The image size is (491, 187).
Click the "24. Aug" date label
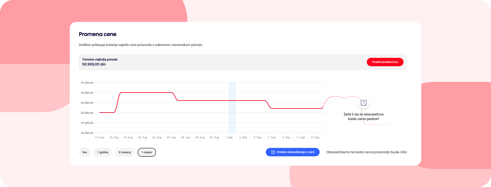(171, 137)
